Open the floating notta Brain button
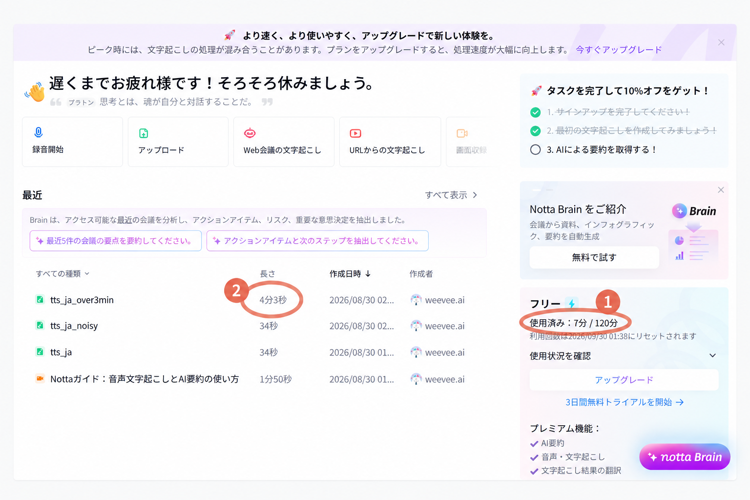This screenshot has height=500, width=750. pos(685,457)
